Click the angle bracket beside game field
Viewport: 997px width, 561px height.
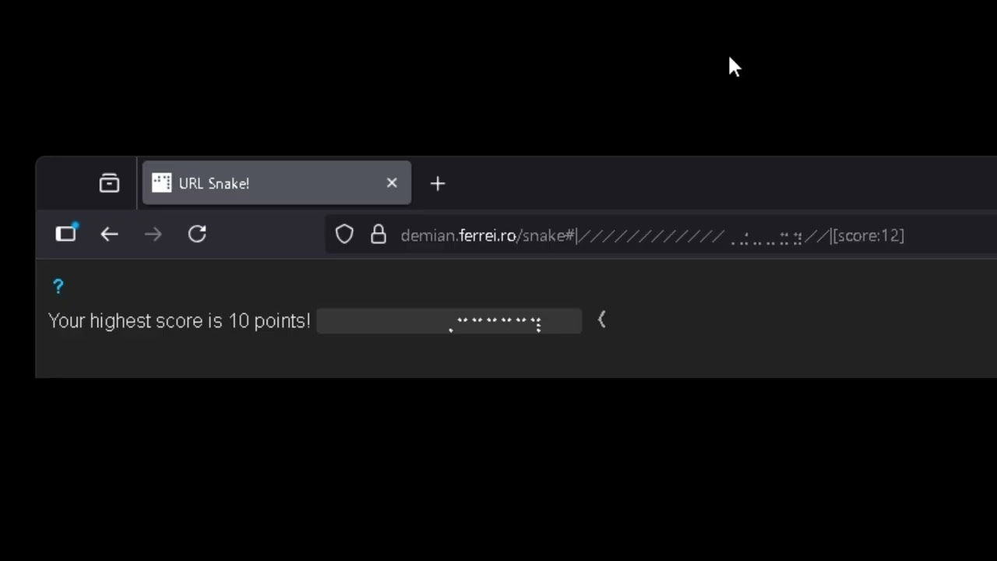point(601,319)
